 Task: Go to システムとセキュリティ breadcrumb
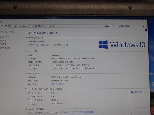click(x=38, y=26)
